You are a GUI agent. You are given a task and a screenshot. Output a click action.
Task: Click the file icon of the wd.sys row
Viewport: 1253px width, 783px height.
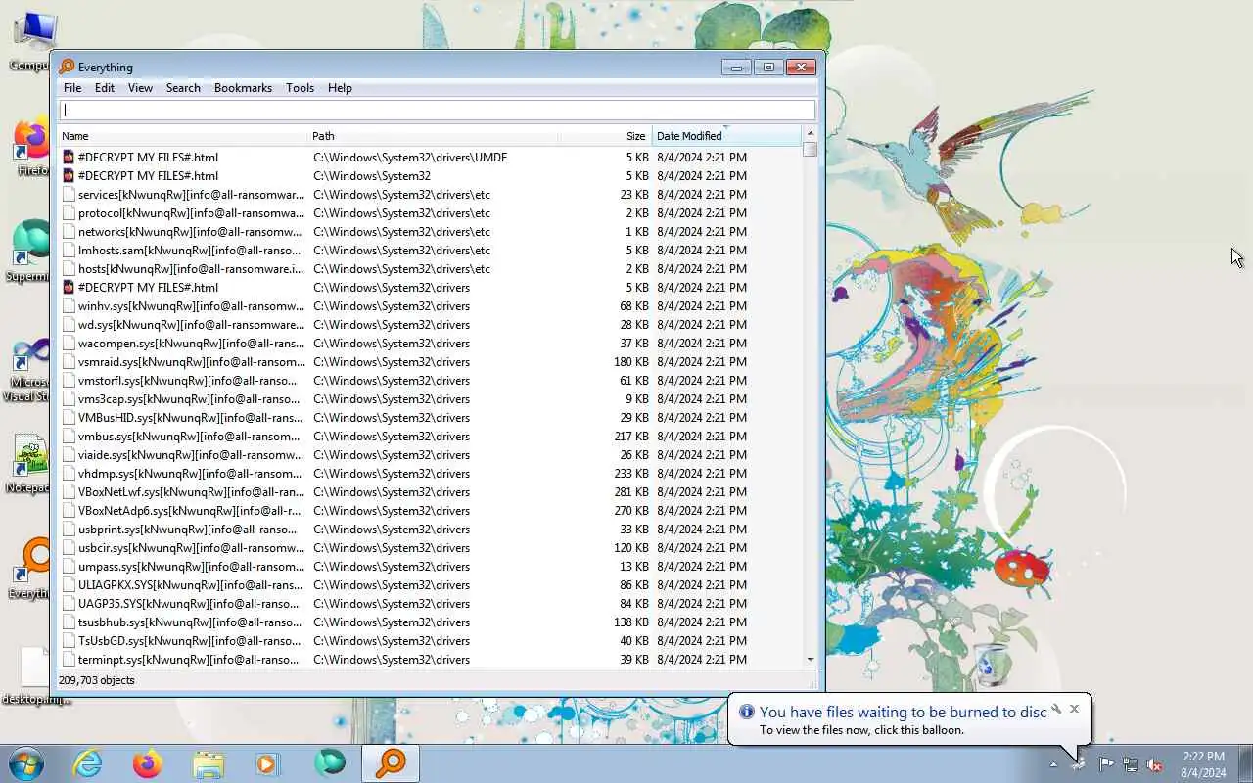69,324
